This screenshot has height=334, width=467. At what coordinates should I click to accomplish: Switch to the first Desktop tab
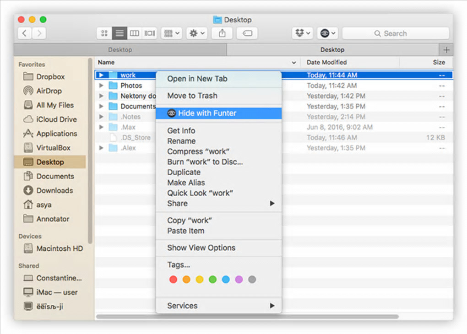pos(120,50)
